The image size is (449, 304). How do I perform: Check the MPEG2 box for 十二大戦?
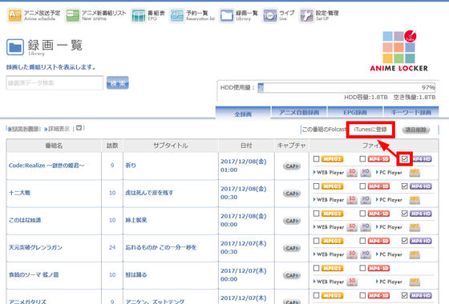pos(316,186)
